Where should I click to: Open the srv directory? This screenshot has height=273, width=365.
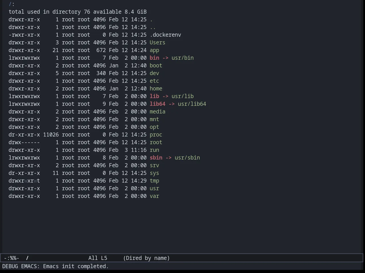pos(154,165)
